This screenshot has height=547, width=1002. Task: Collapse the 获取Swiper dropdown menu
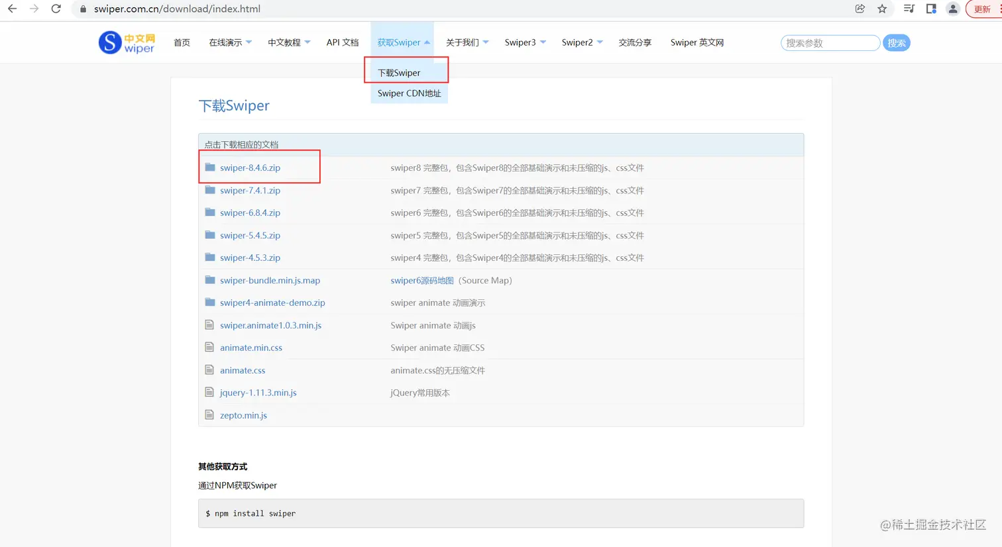[x=404, y=42]
